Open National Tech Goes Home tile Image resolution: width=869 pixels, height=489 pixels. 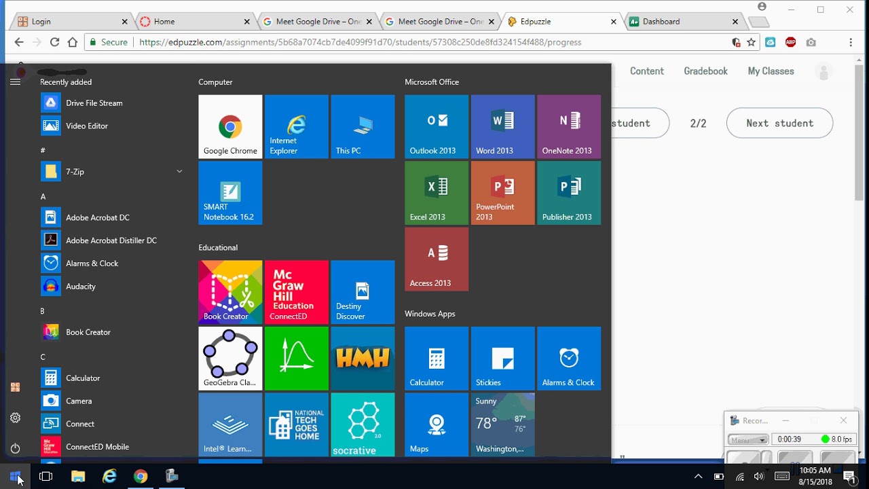[x=297, y=424]
